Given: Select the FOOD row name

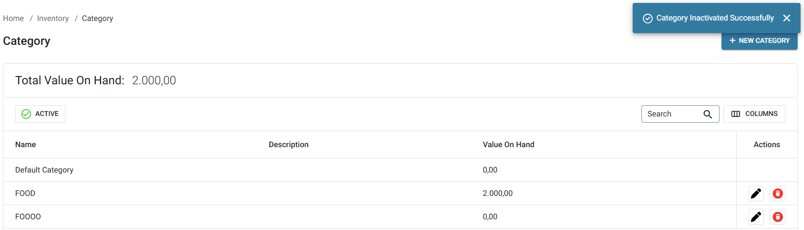Looking at the screenshot, I should pos(25,193).
